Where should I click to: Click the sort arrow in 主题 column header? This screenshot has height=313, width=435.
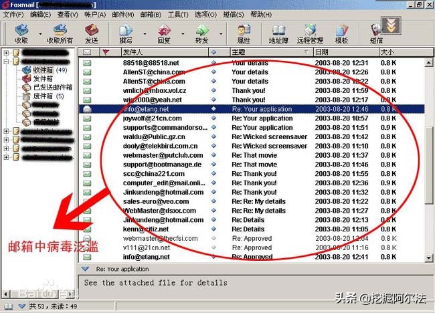point(306,52)
